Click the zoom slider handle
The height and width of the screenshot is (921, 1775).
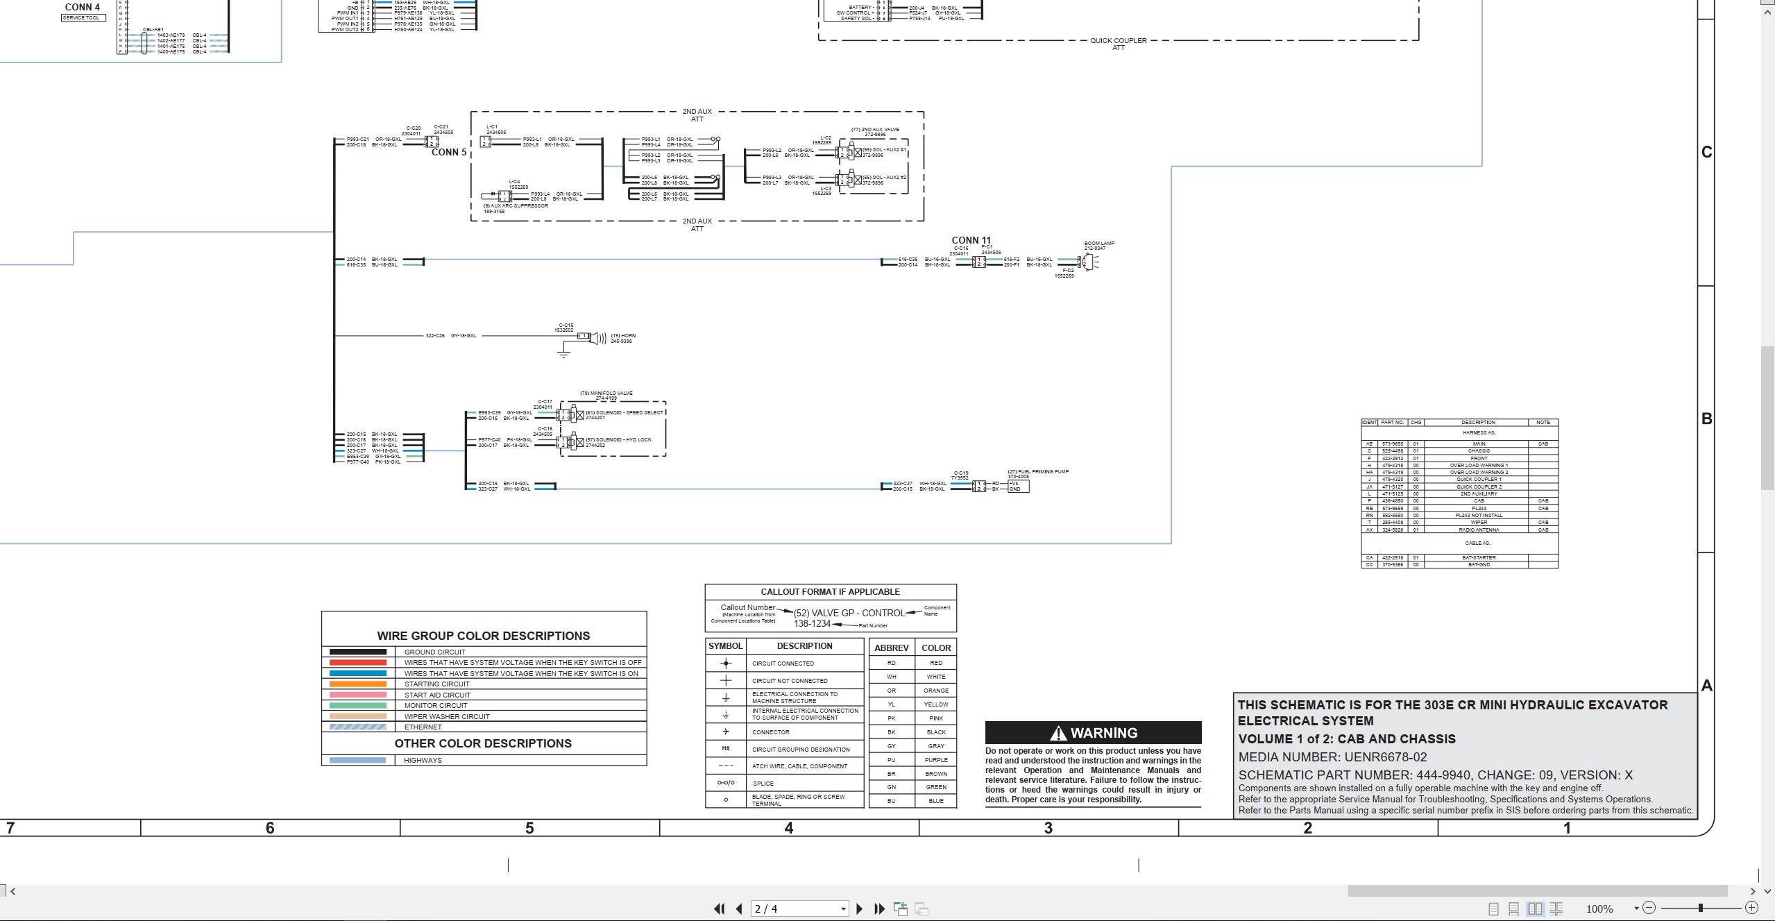click(1701, 908)
